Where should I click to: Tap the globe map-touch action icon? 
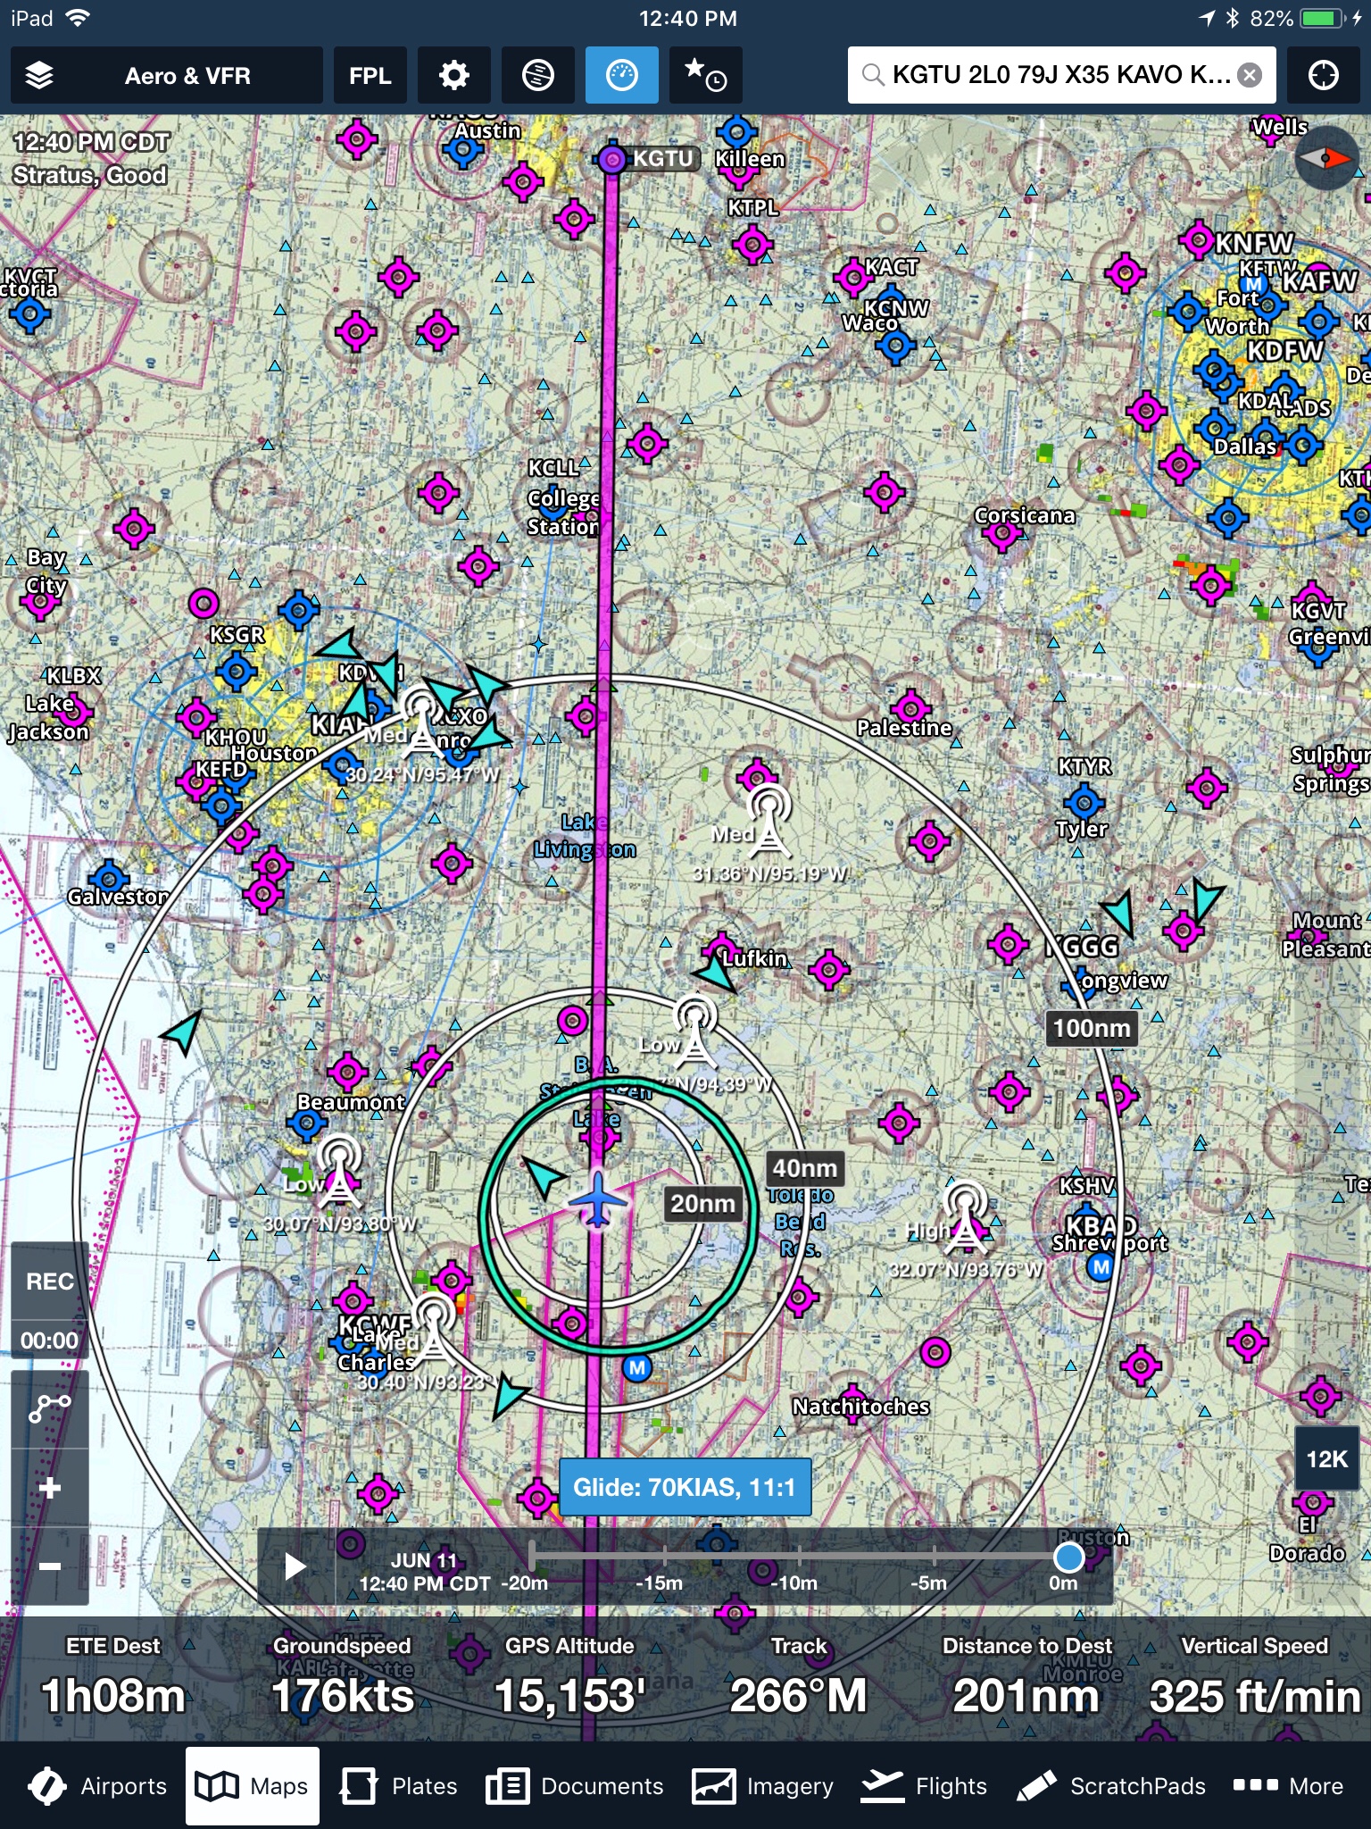coord(537,76)
